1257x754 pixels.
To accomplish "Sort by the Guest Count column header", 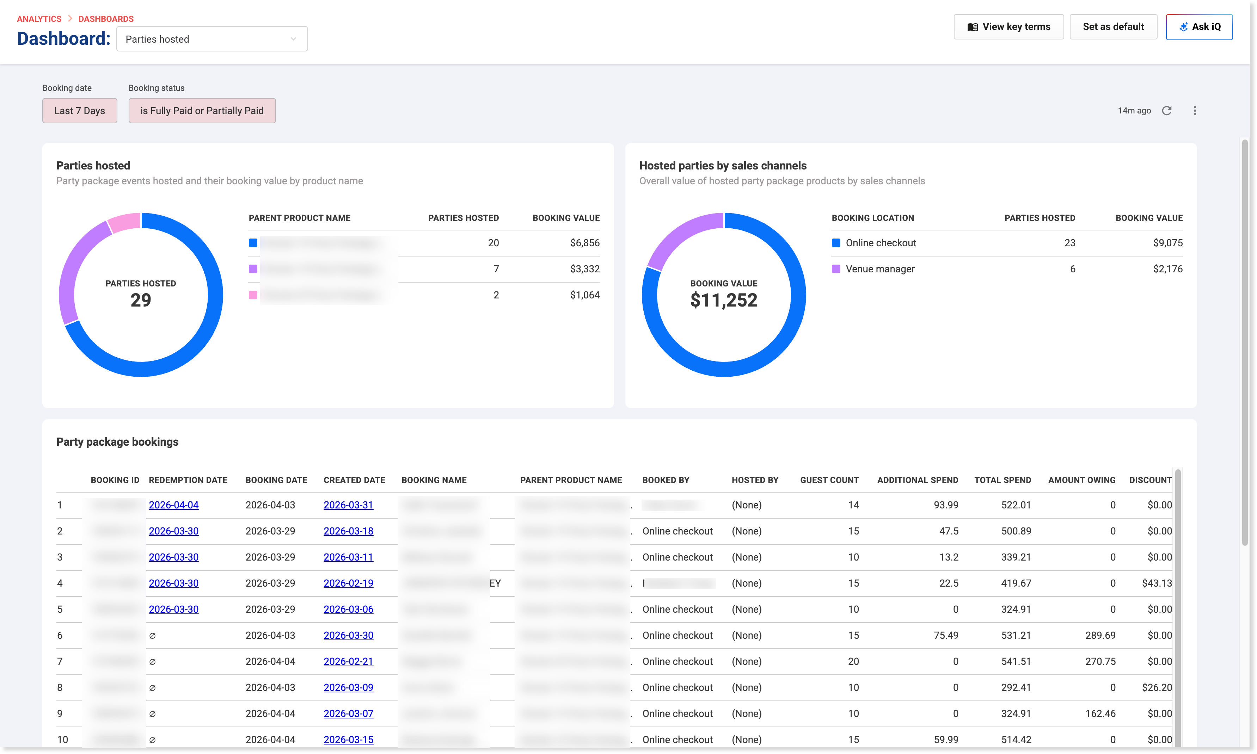I will 829,480.
